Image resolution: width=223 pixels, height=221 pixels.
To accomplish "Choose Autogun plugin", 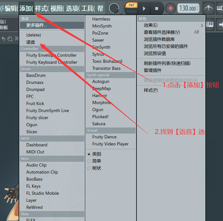I will [111, 81].
